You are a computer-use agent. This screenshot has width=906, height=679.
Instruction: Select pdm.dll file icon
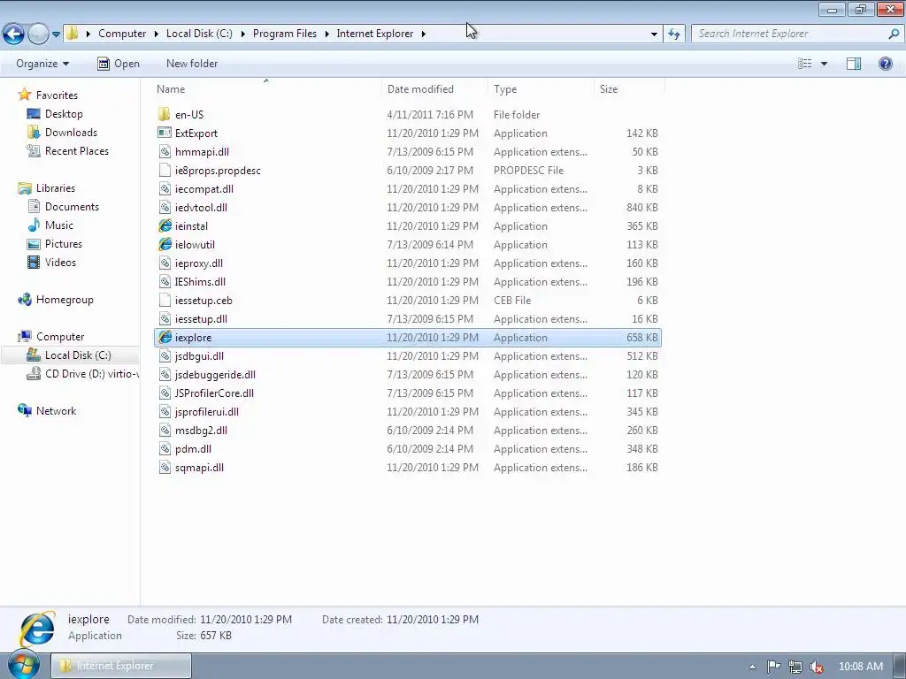click(165, 448)
